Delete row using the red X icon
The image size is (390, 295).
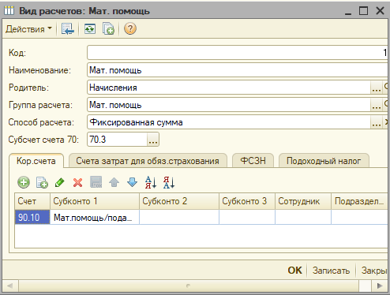(77, 182)
